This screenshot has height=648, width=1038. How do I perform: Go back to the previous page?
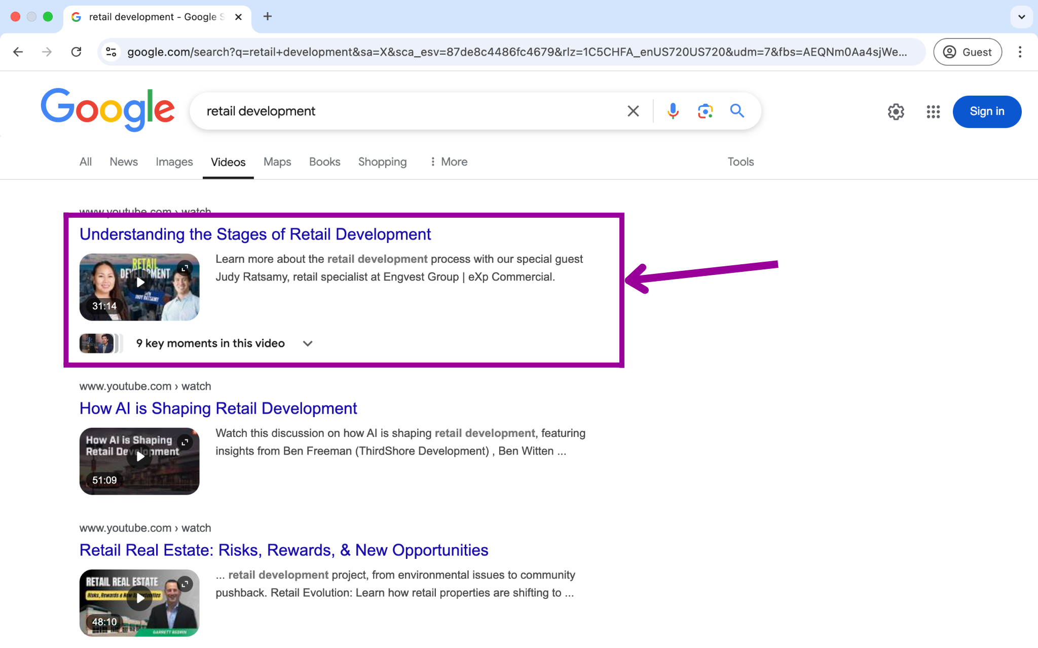pos(18,52)
